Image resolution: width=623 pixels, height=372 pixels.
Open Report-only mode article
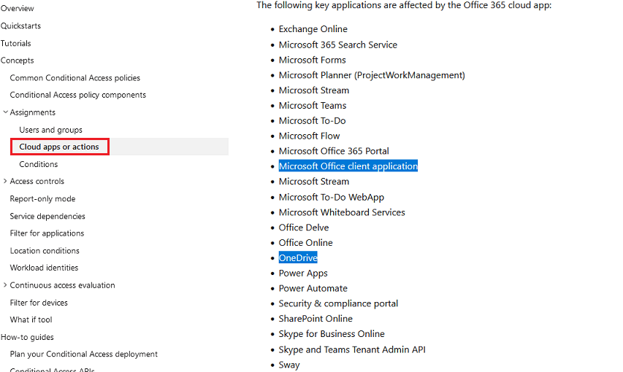[x=42, y=198]
